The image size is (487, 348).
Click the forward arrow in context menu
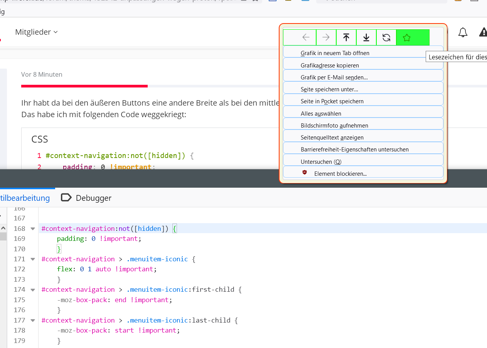click(x=326, y=37)
